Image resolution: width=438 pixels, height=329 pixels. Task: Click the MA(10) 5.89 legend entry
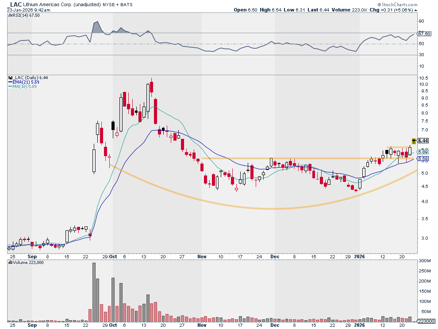[x=24, y=87]
